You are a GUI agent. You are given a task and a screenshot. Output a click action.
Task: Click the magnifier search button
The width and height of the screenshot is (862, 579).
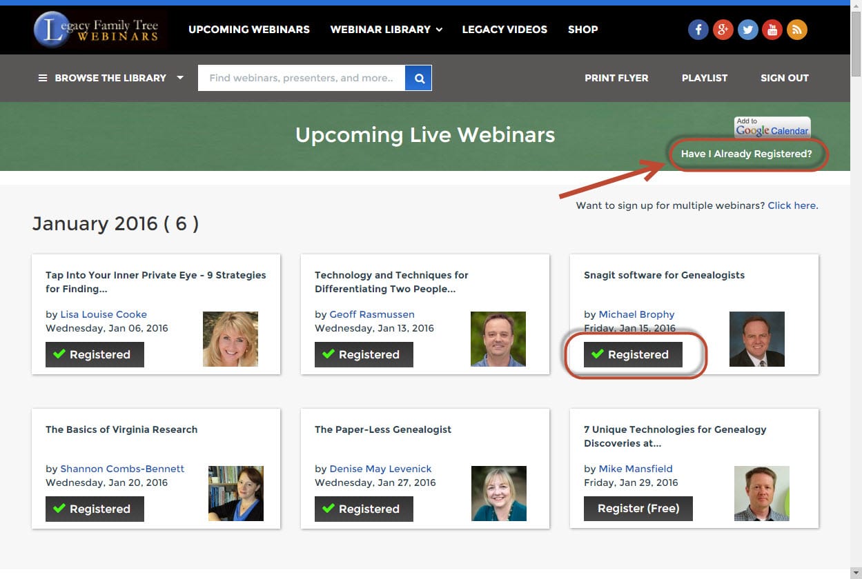(x=419, y=78)
